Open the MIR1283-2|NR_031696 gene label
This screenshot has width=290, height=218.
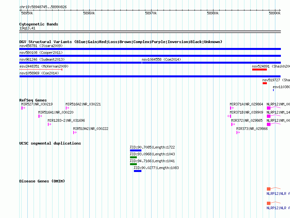tap(66, 120)
